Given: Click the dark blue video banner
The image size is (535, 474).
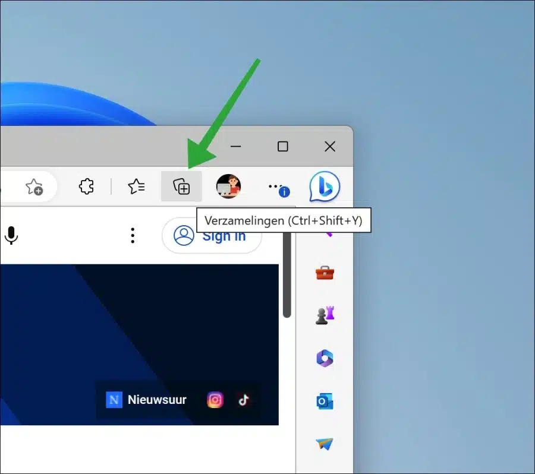Looking at the screenshot, I should (139, 345).
